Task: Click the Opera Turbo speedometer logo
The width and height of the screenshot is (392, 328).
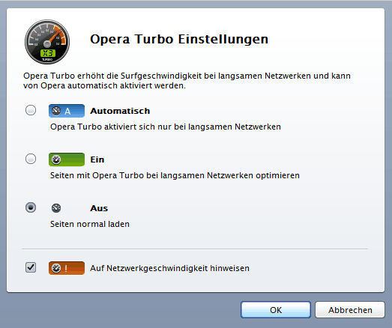Action: click(47, 42)
